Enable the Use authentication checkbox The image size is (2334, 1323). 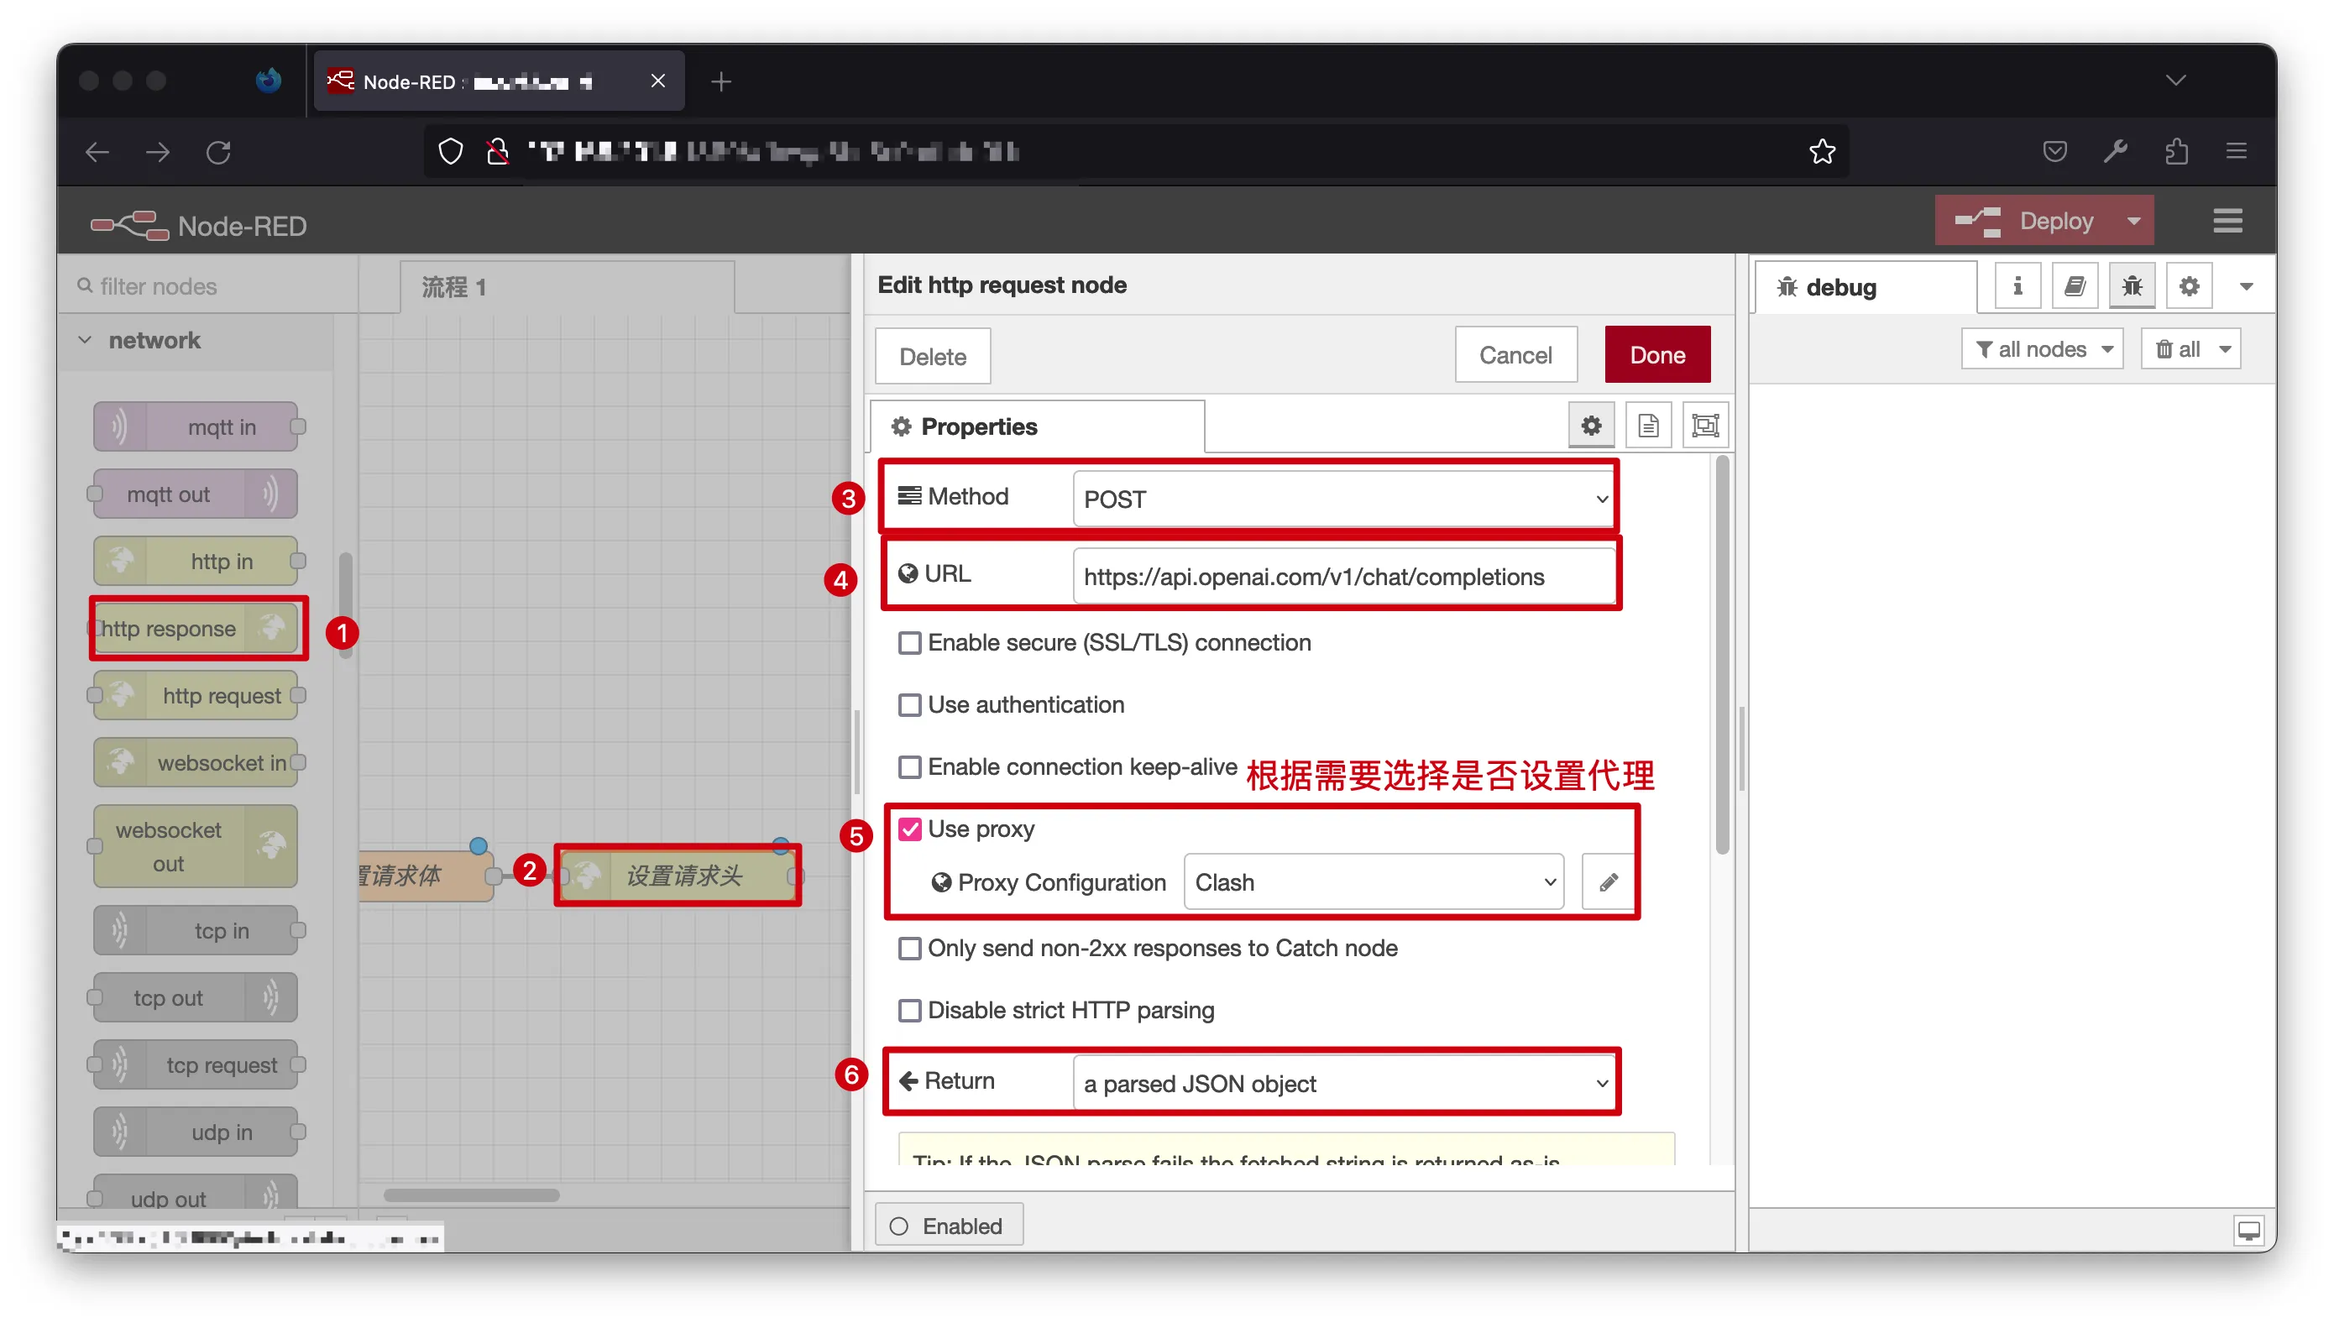(x=909, y=705)
